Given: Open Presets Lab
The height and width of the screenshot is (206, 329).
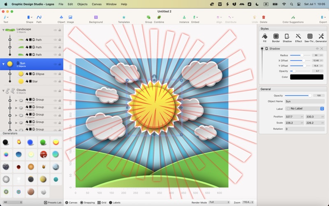Looking at the screenshot, I should point(53,202).
